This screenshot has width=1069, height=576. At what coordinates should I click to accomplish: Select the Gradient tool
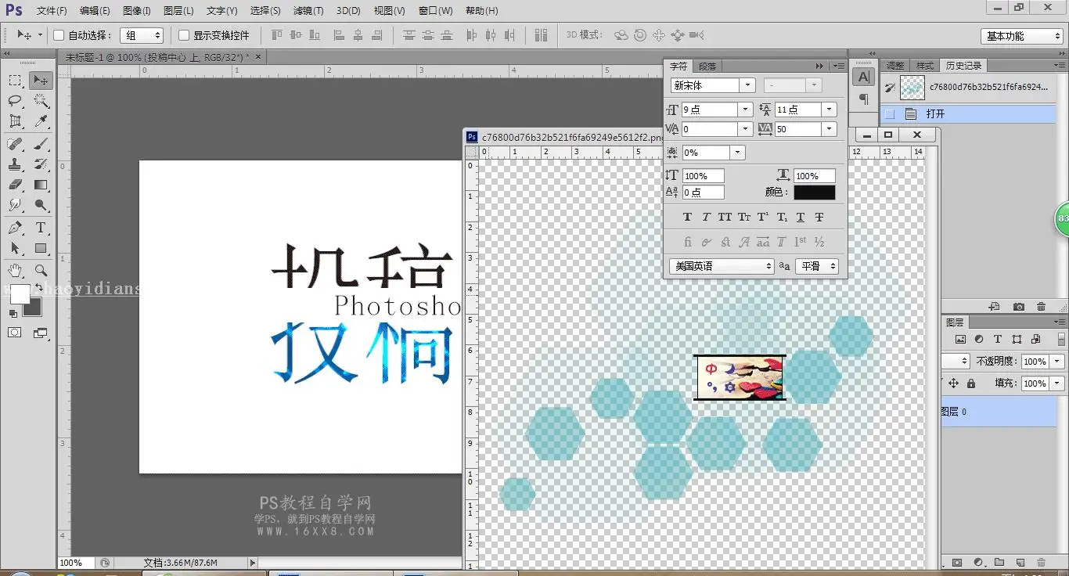41,185
